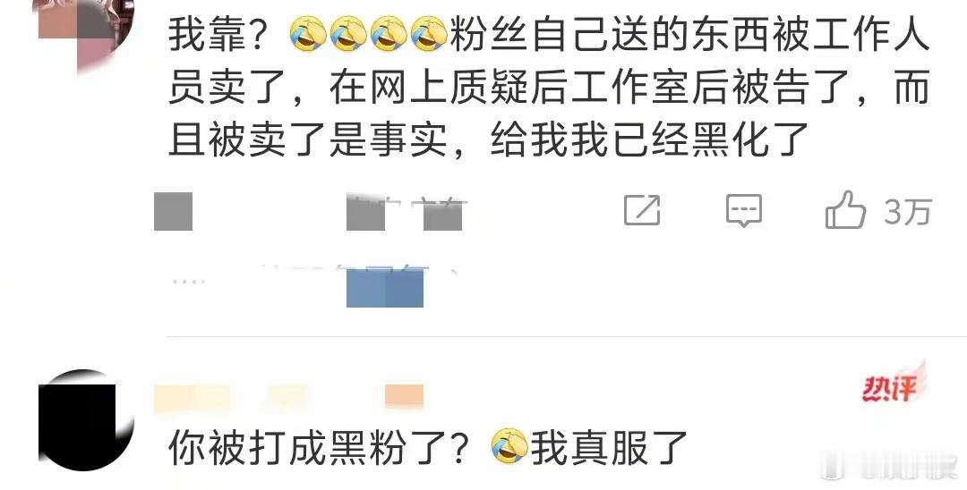Tap the 3万 like count
Image resolution: width=967 pixels, height=490 pixels.
(x=907, y=212)
